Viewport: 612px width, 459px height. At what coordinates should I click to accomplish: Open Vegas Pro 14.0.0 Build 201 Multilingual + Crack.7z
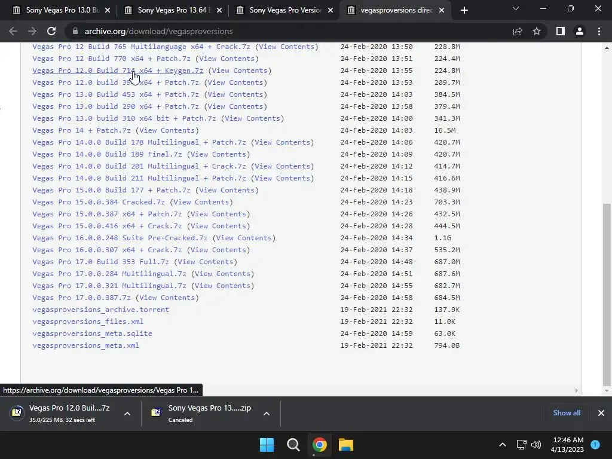tap(139, 166)
